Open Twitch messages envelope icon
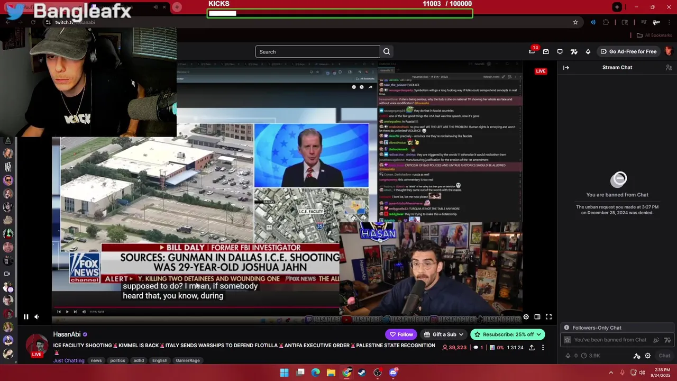Screen dimensions: 677x381 point(546,51)
